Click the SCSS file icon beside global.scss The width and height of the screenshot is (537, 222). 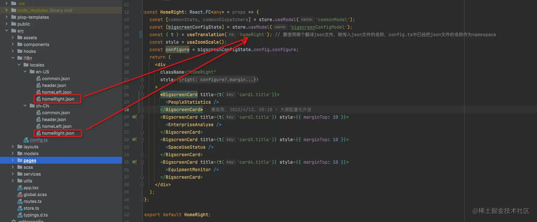pyautogui.click(x=20, y=194)
